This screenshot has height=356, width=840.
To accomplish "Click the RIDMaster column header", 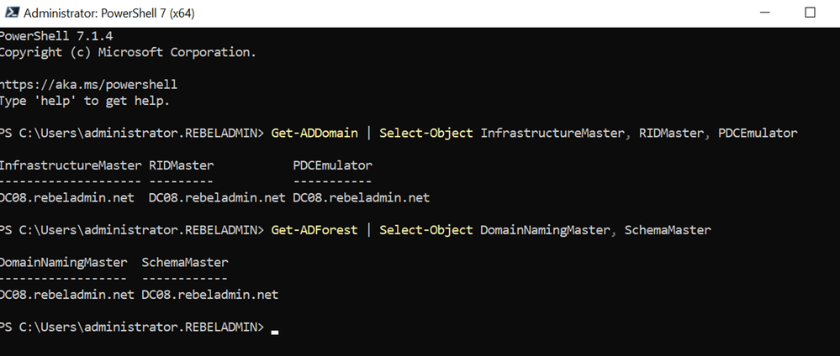I will (181, 165).
